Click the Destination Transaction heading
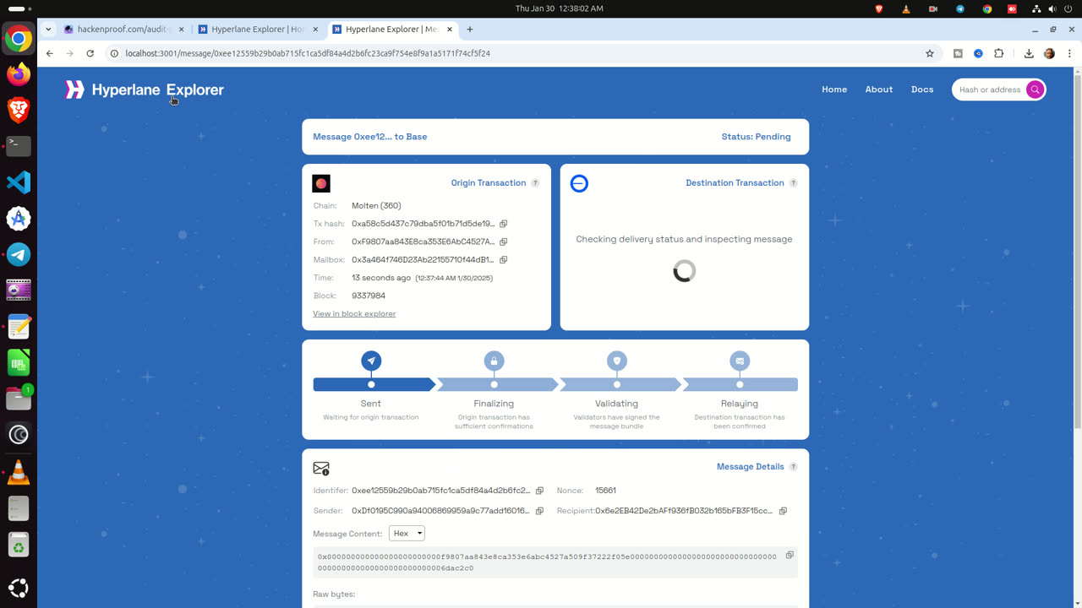 click(735, 183)
